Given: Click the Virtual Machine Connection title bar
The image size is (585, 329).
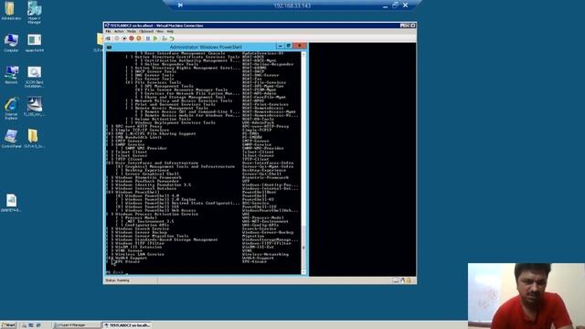Looking at the screenshot, I should coord(260,26).
